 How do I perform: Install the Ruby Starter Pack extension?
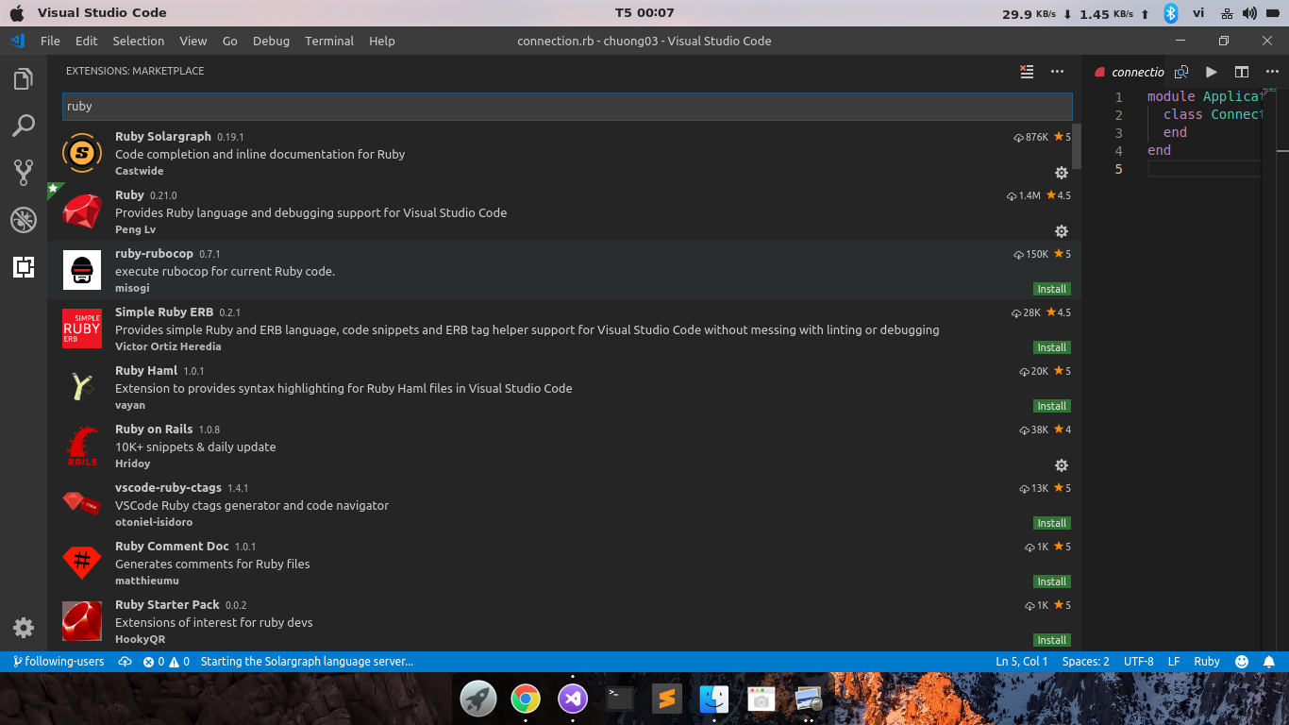coord(1052,640)
